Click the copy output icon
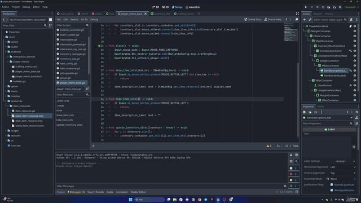 297,155
